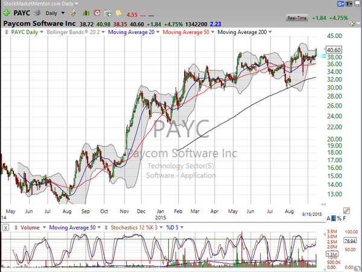Open the dropdown arrow beside palette icon
The height and width of the screenshot is (272, 362).
(x=358, y=24)
